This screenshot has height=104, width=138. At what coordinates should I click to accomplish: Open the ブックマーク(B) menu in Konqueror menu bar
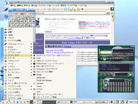44,6
